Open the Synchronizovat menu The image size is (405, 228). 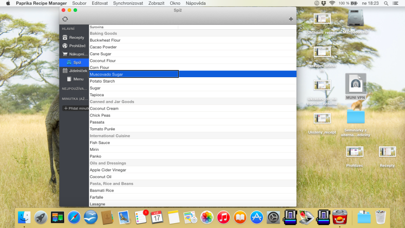pos(128,3)
